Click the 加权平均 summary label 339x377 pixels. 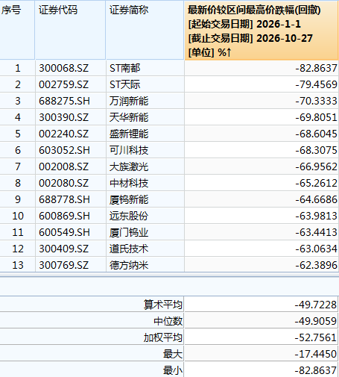tap(163, 337)
